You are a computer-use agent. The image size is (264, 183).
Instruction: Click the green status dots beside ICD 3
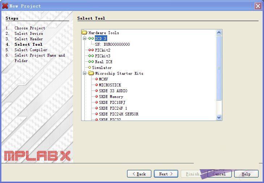(x=91, y=38)
